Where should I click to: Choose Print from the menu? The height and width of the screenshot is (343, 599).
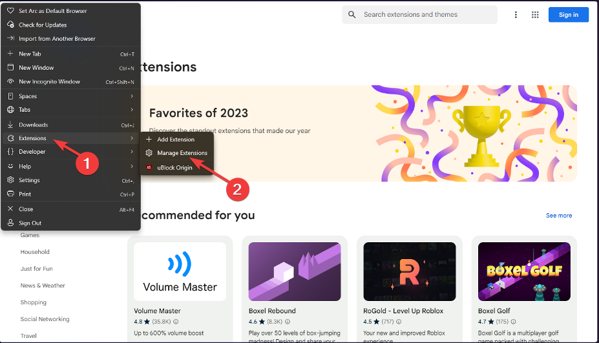tap(70, 194)
